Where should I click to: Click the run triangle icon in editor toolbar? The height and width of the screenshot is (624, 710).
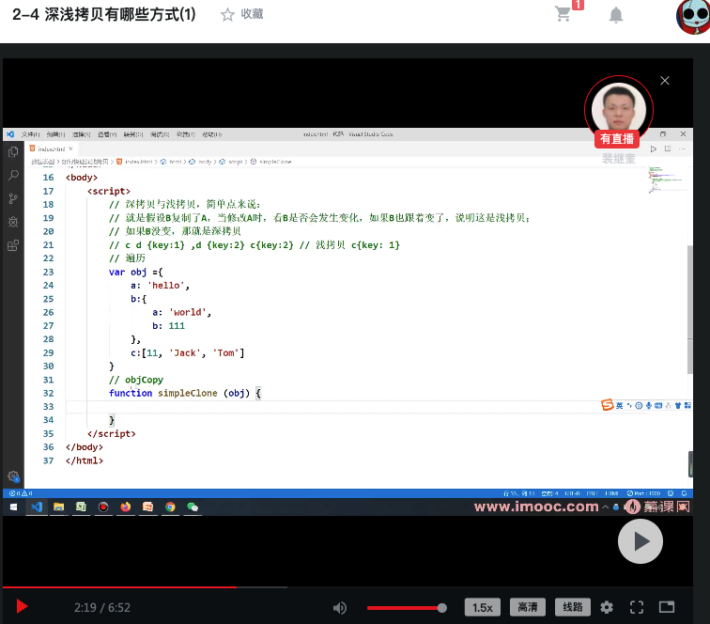[653, 148]
